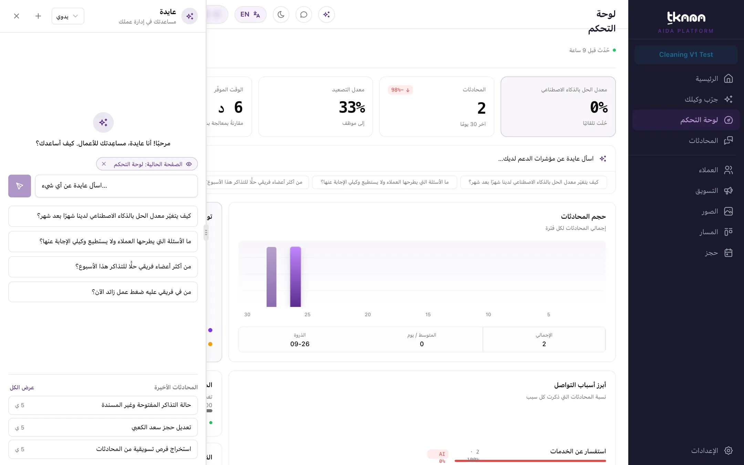Select suggestion ما الأسئلة التي يطرحها العملاء in panel
744x465 pixels.
[x=103, y=241]
